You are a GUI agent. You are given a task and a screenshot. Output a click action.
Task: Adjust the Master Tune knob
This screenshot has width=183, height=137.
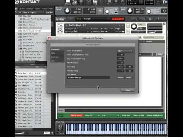(x=130, y=11)
